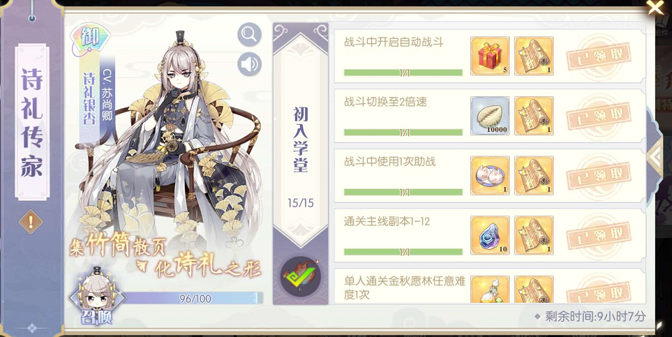
Task: Select the red gift box reward
Action: 490,56
